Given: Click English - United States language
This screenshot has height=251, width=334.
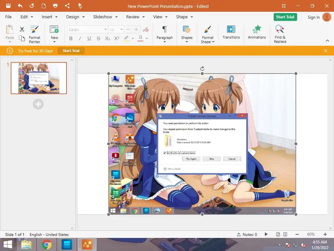Looking at the screenshot, I should click(49, 235).
